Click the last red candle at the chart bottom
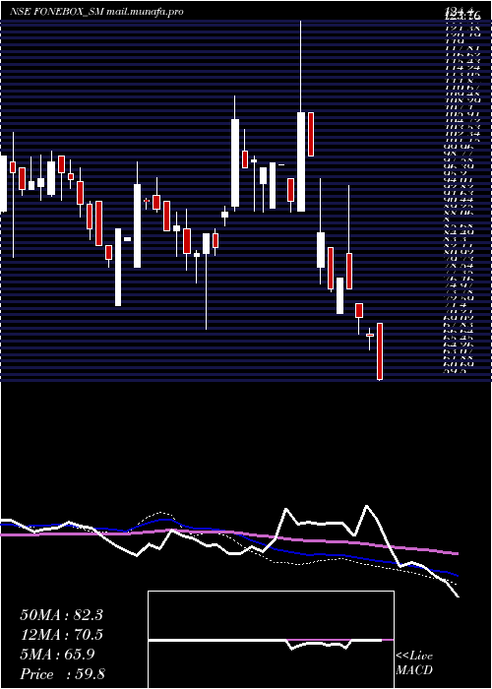 tap(380, 351)
